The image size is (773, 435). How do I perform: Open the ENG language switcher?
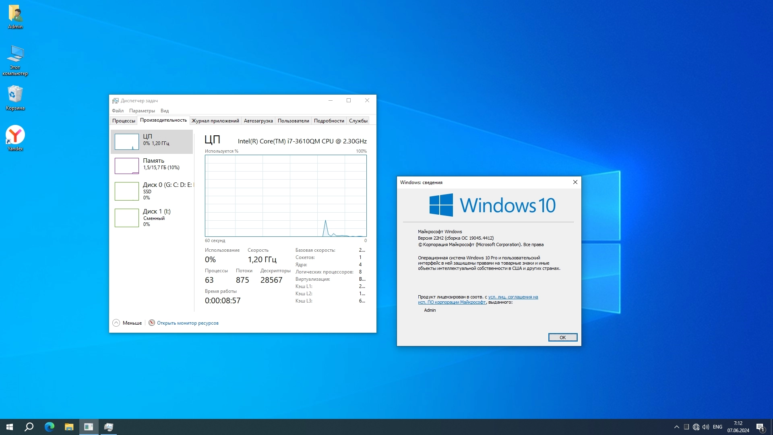(717, 427)
